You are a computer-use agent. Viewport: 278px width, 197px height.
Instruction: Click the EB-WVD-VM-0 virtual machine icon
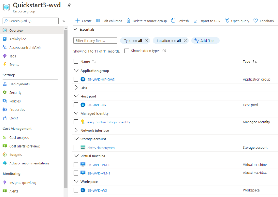83,164
